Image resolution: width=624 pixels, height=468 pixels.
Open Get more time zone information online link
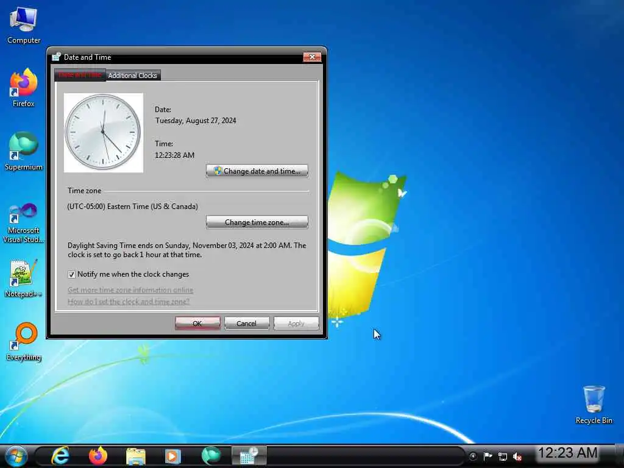tap(130, 289)
